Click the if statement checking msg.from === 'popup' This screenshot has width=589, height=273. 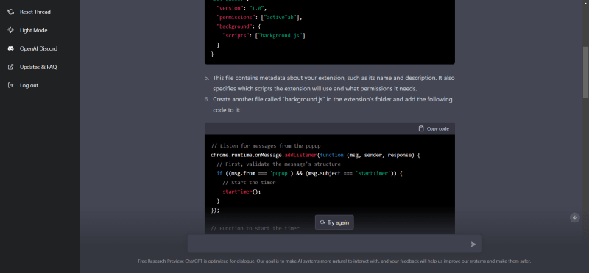(309, 173)
